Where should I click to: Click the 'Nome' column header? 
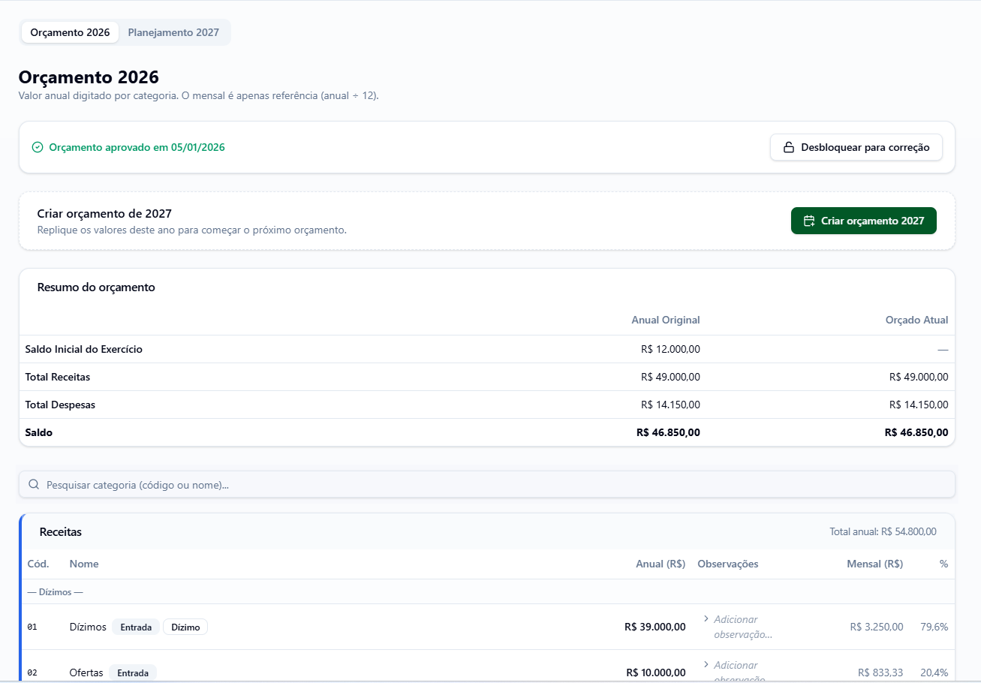coord(84,564)
